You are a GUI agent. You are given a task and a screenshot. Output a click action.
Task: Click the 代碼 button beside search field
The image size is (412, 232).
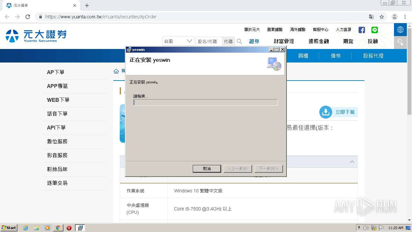pyautogui.click(x=228, y=41)
